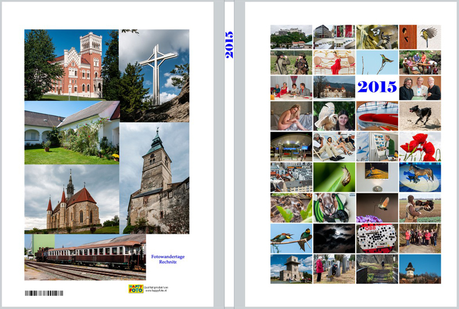The width and height of the screenshot is (459, 309).
Task: Open the winter castle thumbnail
Action: click(334, 88)
